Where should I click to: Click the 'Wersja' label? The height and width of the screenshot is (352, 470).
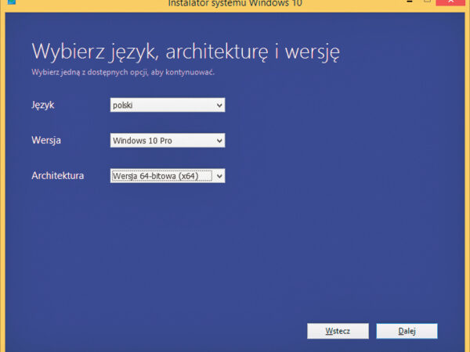pos(46,141)
